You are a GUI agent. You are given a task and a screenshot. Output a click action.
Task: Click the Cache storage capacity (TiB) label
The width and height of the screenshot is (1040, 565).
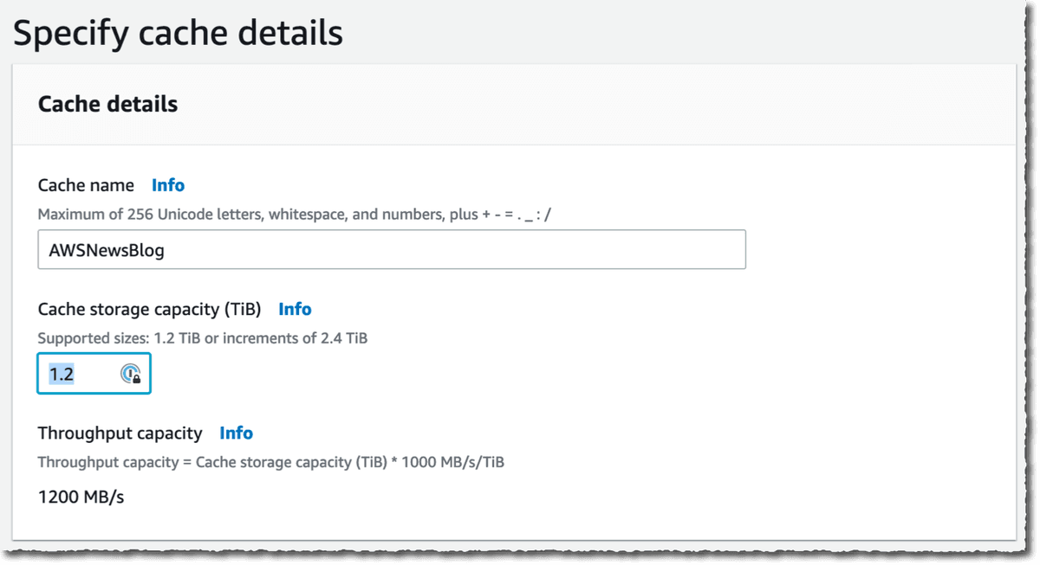[150, 309]
